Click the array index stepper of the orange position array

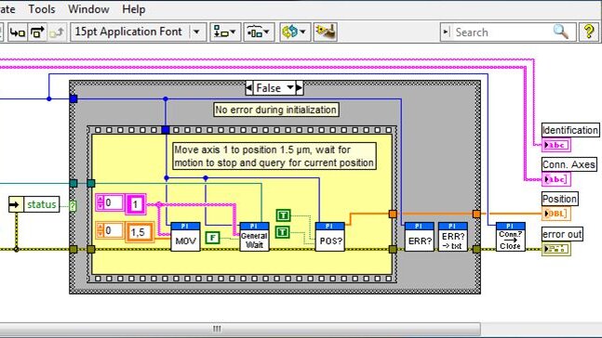coord(100,230)
